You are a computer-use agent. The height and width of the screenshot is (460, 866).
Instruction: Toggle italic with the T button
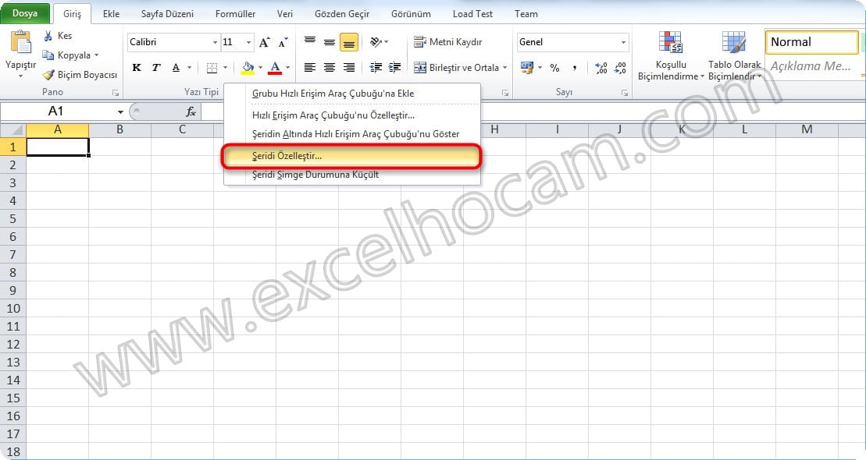click(155, 68)
